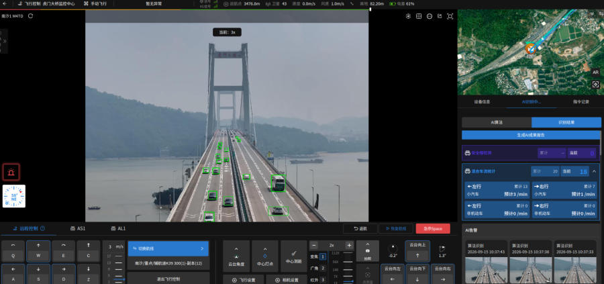Click 返航 return-to-home button

click(360, 228)
